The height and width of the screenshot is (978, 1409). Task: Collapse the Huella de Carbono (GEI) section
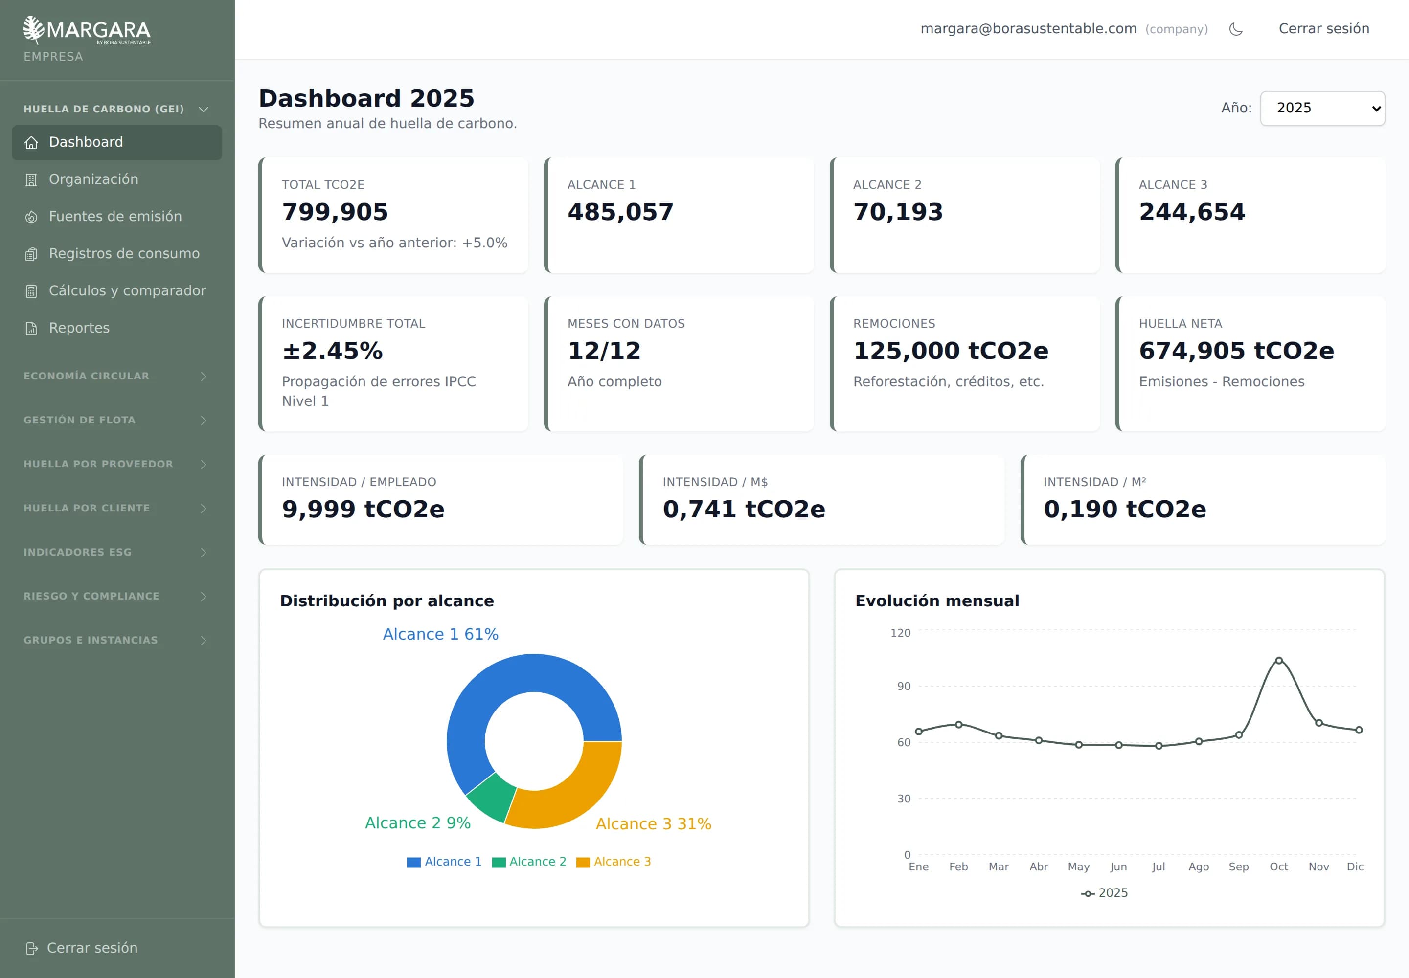(116, 109)
